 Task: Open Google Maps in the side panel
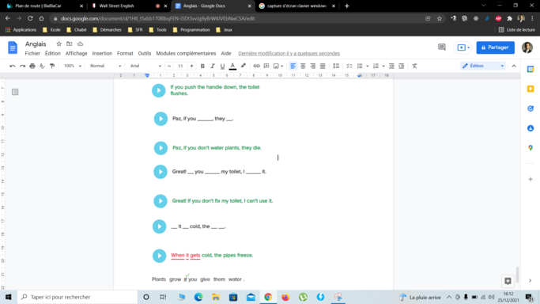click(x=531, y=148)
